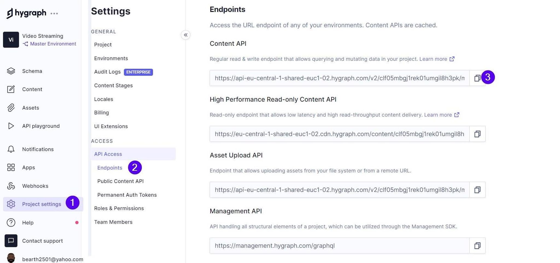Open Billing settings
This screenshot has height=263, width=560.
pos(101,112)
